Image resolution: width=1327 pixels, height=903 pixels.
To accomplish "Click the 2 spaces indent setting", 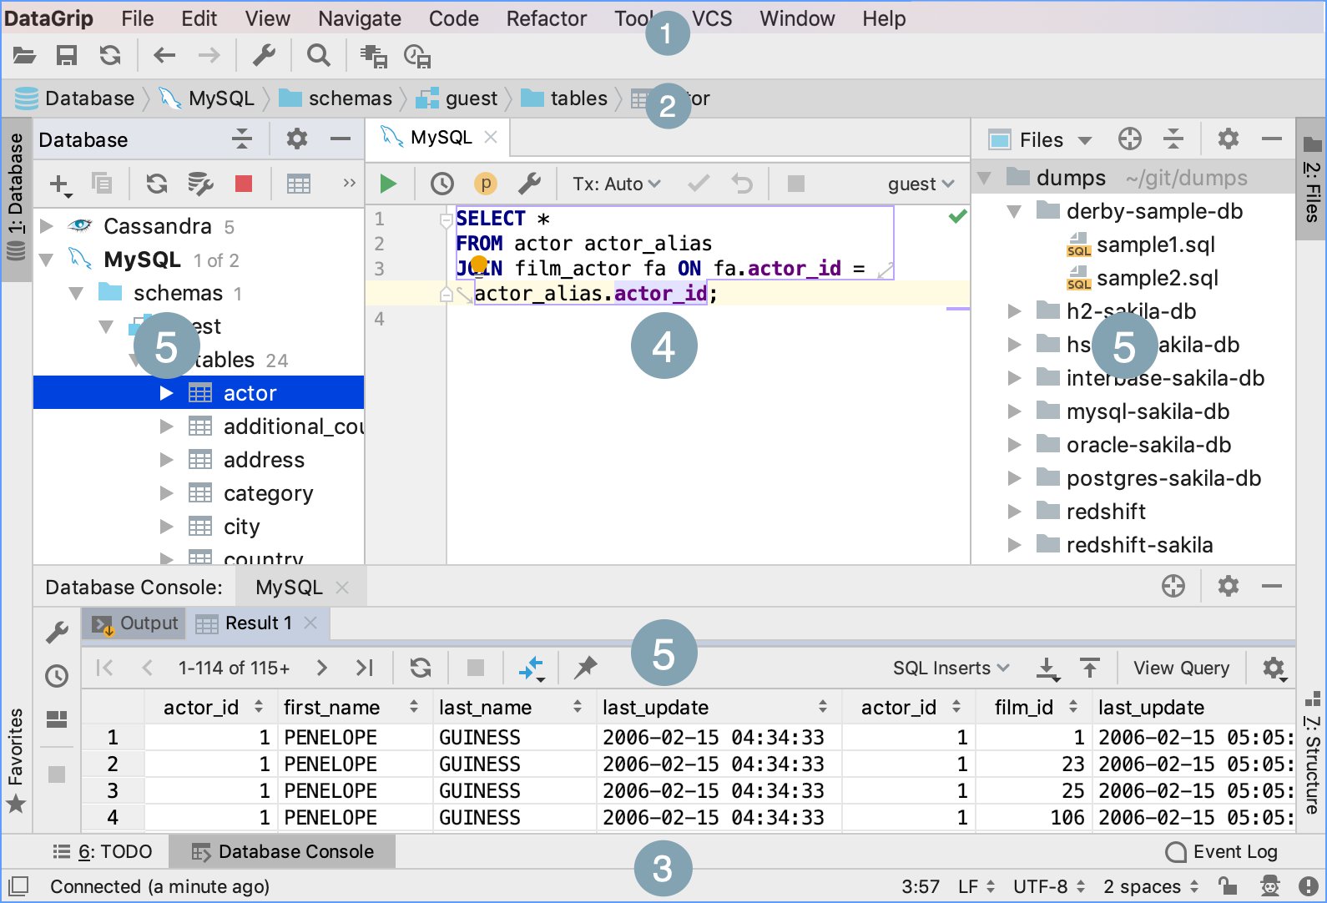I will pyautogui.click(x=1151, y=886).
